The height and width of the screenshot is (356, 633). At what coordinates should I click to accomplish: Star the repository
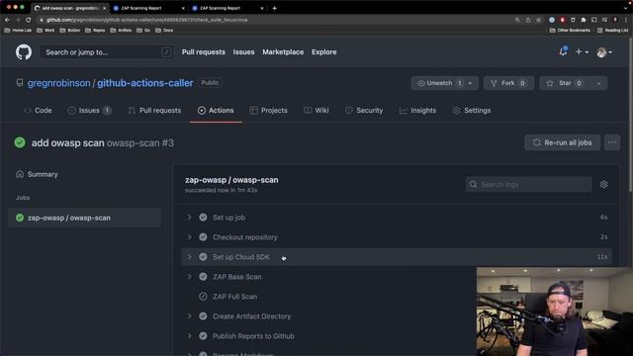565,83
